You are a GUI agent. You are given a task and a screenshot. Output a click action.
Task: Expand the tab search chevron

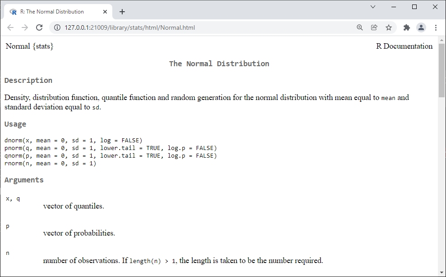point(373,7)
